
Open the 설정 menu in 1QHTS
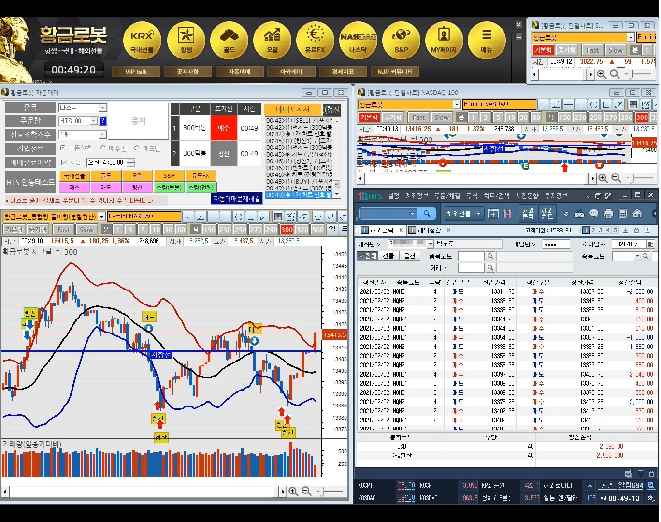pyautogui.click(x=394, y=196)
